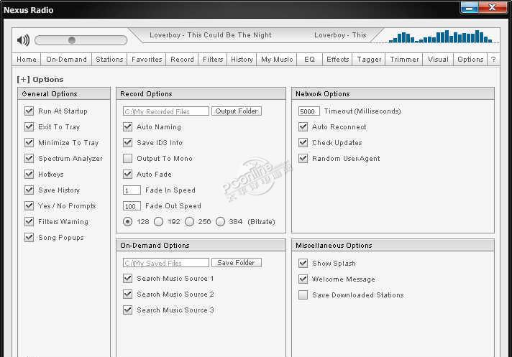
Task: Uncheck the Auto Reconnect option
Action: click(303, 127)
